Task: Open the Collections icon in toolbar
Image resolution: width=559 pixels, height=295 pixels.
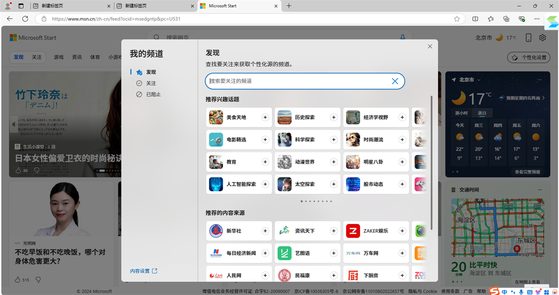Action: pos(506,19)
